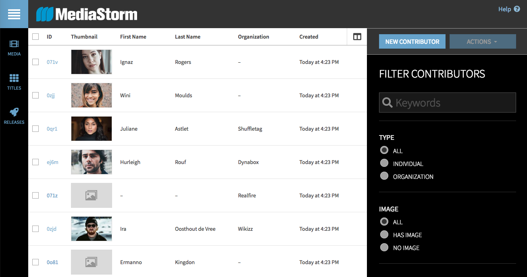
Task: Click the last name 'Astlet'
Action: (182, 129)
